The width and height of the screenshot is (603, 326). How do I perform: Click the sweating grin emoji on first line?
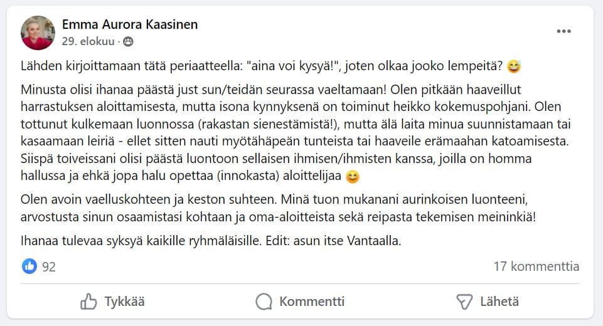pos(515,66)
